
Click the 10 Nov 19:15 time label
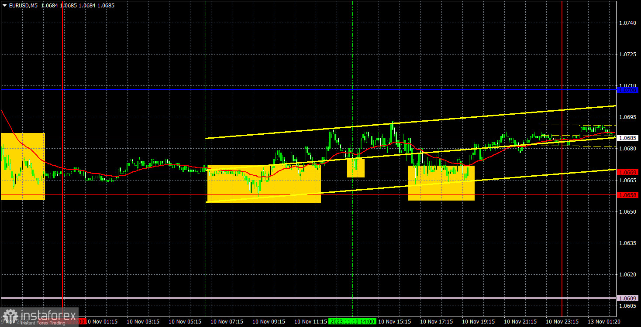tap(478, 322)
